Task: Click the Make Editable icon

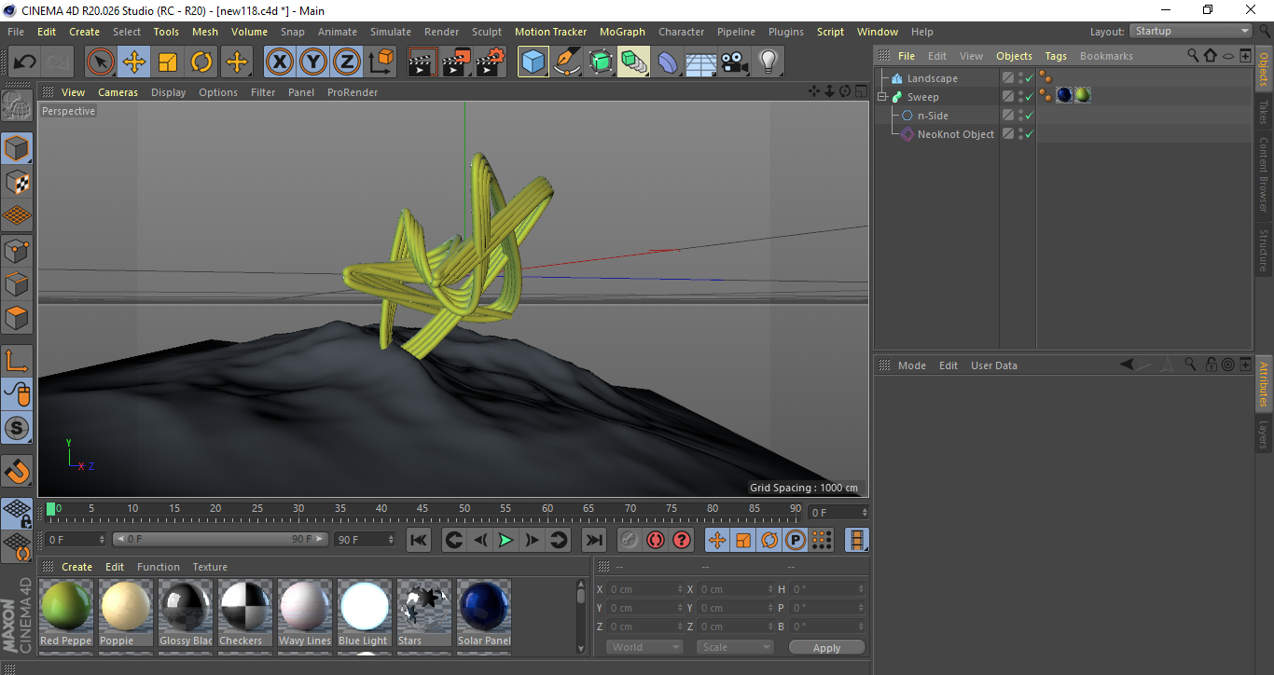Action: [17, 107]
